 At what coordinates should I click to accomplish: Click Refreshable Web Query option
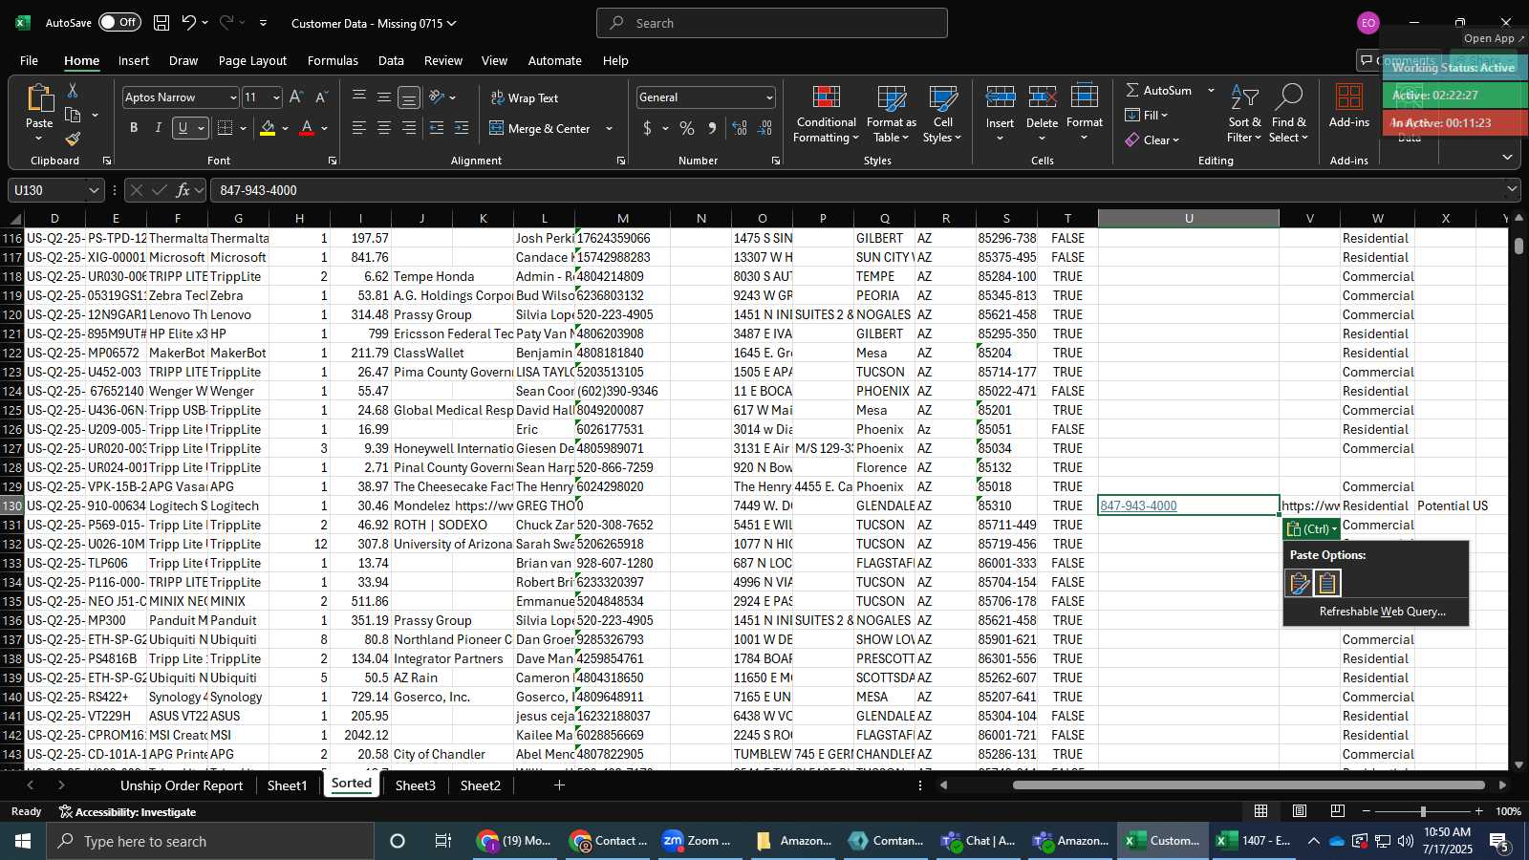point(1382,612)
